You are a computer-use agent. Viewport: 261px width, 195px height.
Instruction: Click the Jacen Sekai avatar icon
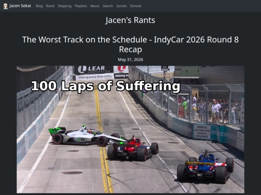pyautogui.click(x=5, y=6)
